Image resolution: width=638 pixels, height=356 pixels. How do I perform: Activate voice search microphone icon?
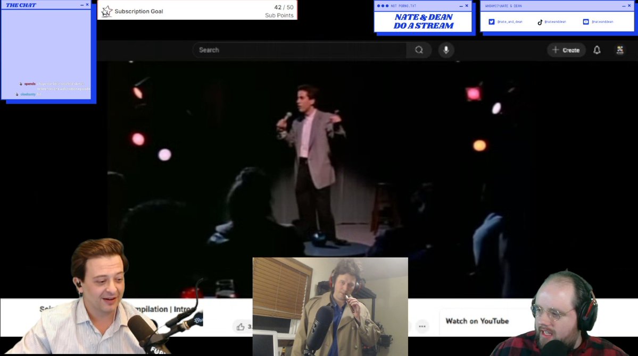(446, 50)
